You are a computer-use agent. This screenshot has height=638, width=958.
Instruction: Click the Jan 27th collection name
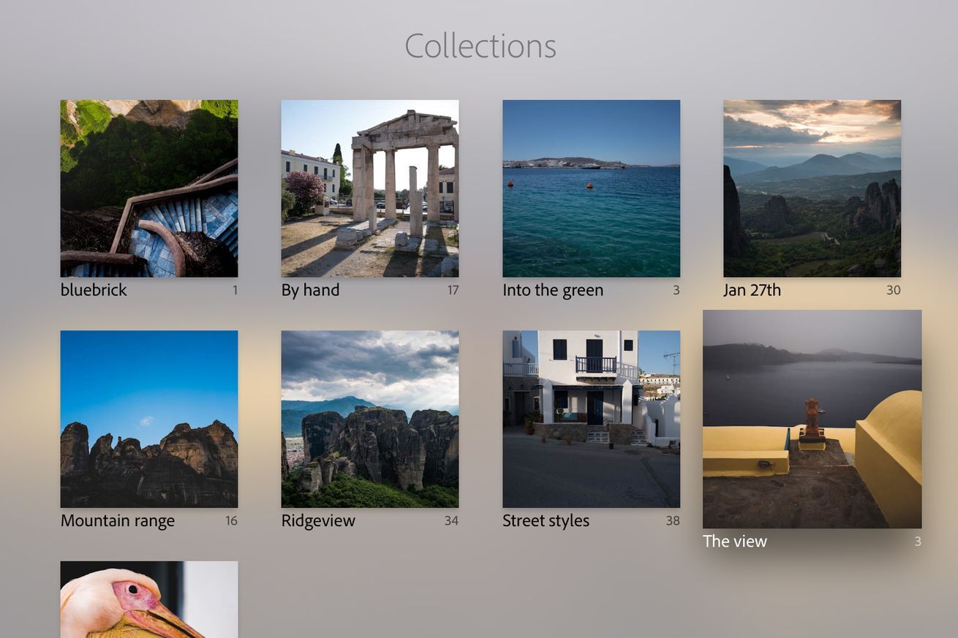click(x=753, y=290)
